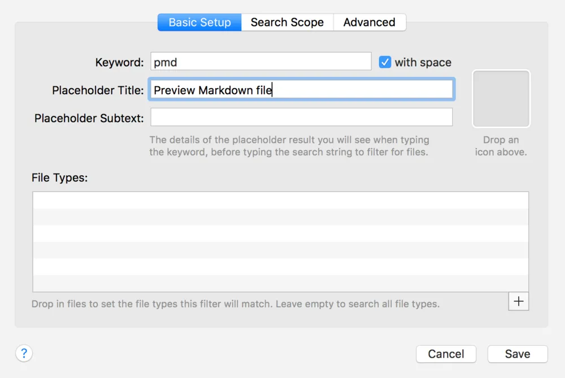Click the empty Placeholder Subtext field
The width and height of the screenshot is (565, 378).
click(301, 118)
